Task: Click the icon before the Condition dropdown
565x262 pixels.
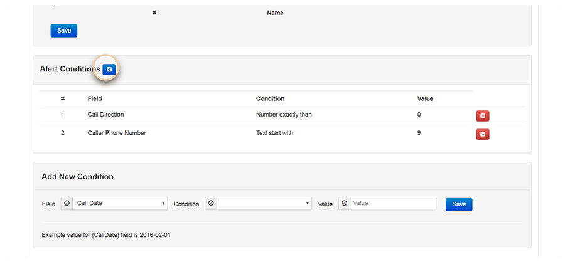Action: [211, 204]
